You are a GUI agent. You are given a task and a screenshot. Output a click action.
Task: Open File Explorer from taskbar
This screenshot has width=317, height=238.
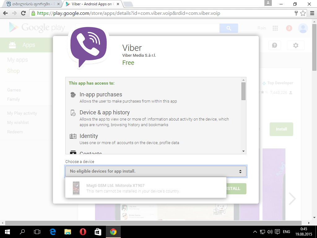(68, 232)
